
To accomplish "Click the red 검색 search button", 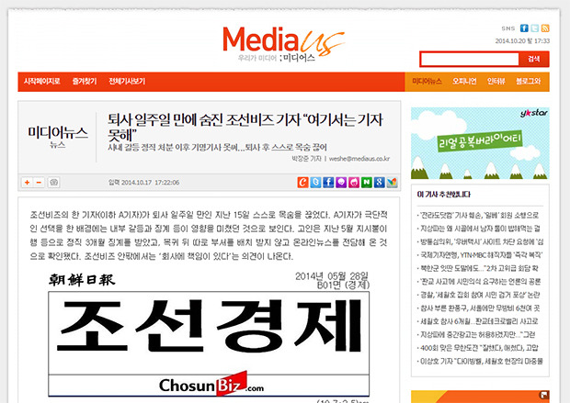I will pos(533,59).
